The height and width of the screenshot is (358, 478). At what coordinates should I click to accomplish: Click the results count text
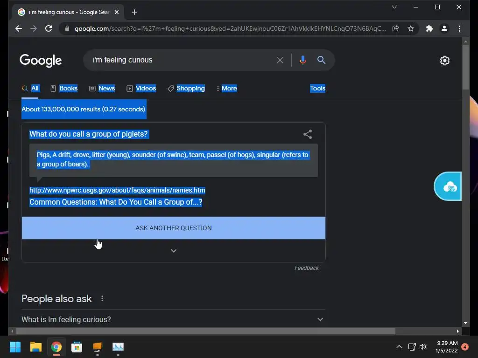(84, 109)
